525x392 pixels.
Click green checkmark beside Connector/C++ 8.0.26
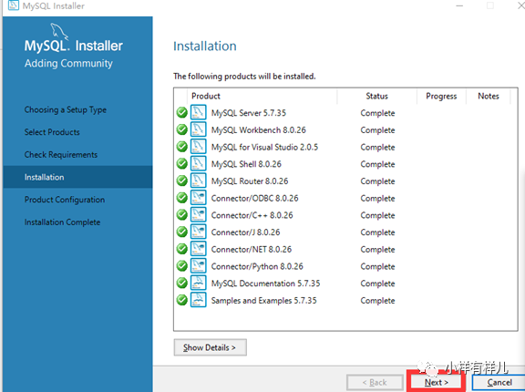[181, 215]
